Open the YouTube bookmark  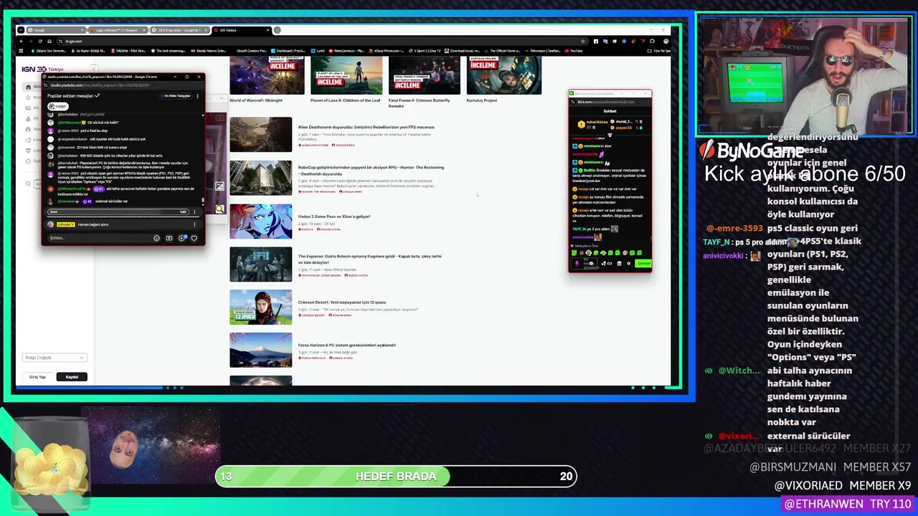pyautogui.click(x=574, y=51)
